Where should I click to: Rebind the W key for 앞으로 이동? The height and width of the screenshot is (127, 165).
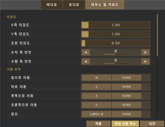coord(96,78)
